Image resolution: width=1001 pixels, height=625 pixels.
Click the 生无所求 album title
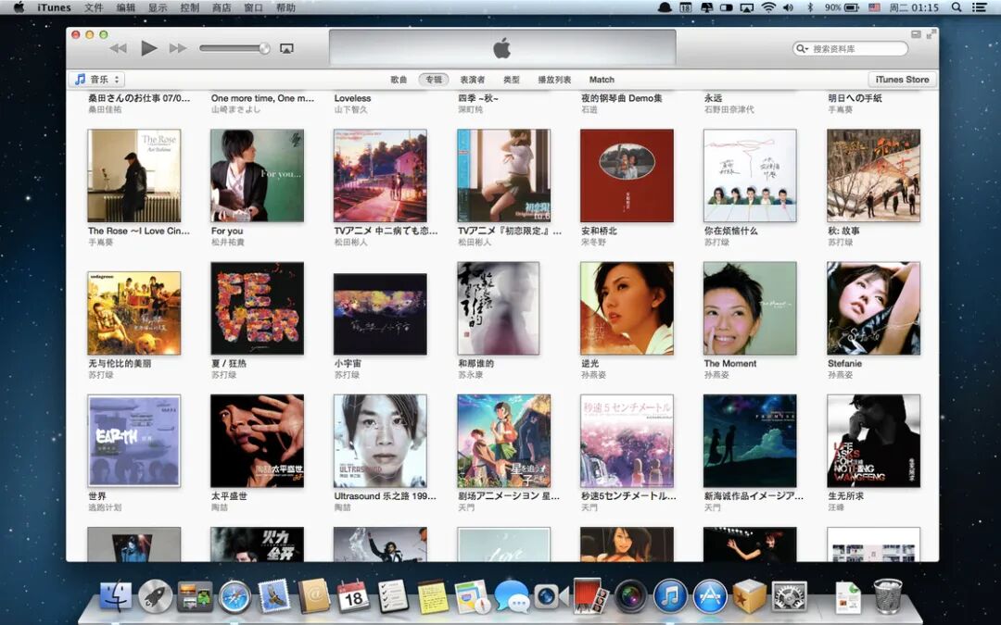coord(846,496)
